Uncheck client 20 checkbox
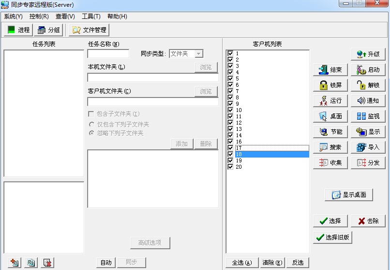This screenshot has width=390, height=270. click(x=230, y=167)
